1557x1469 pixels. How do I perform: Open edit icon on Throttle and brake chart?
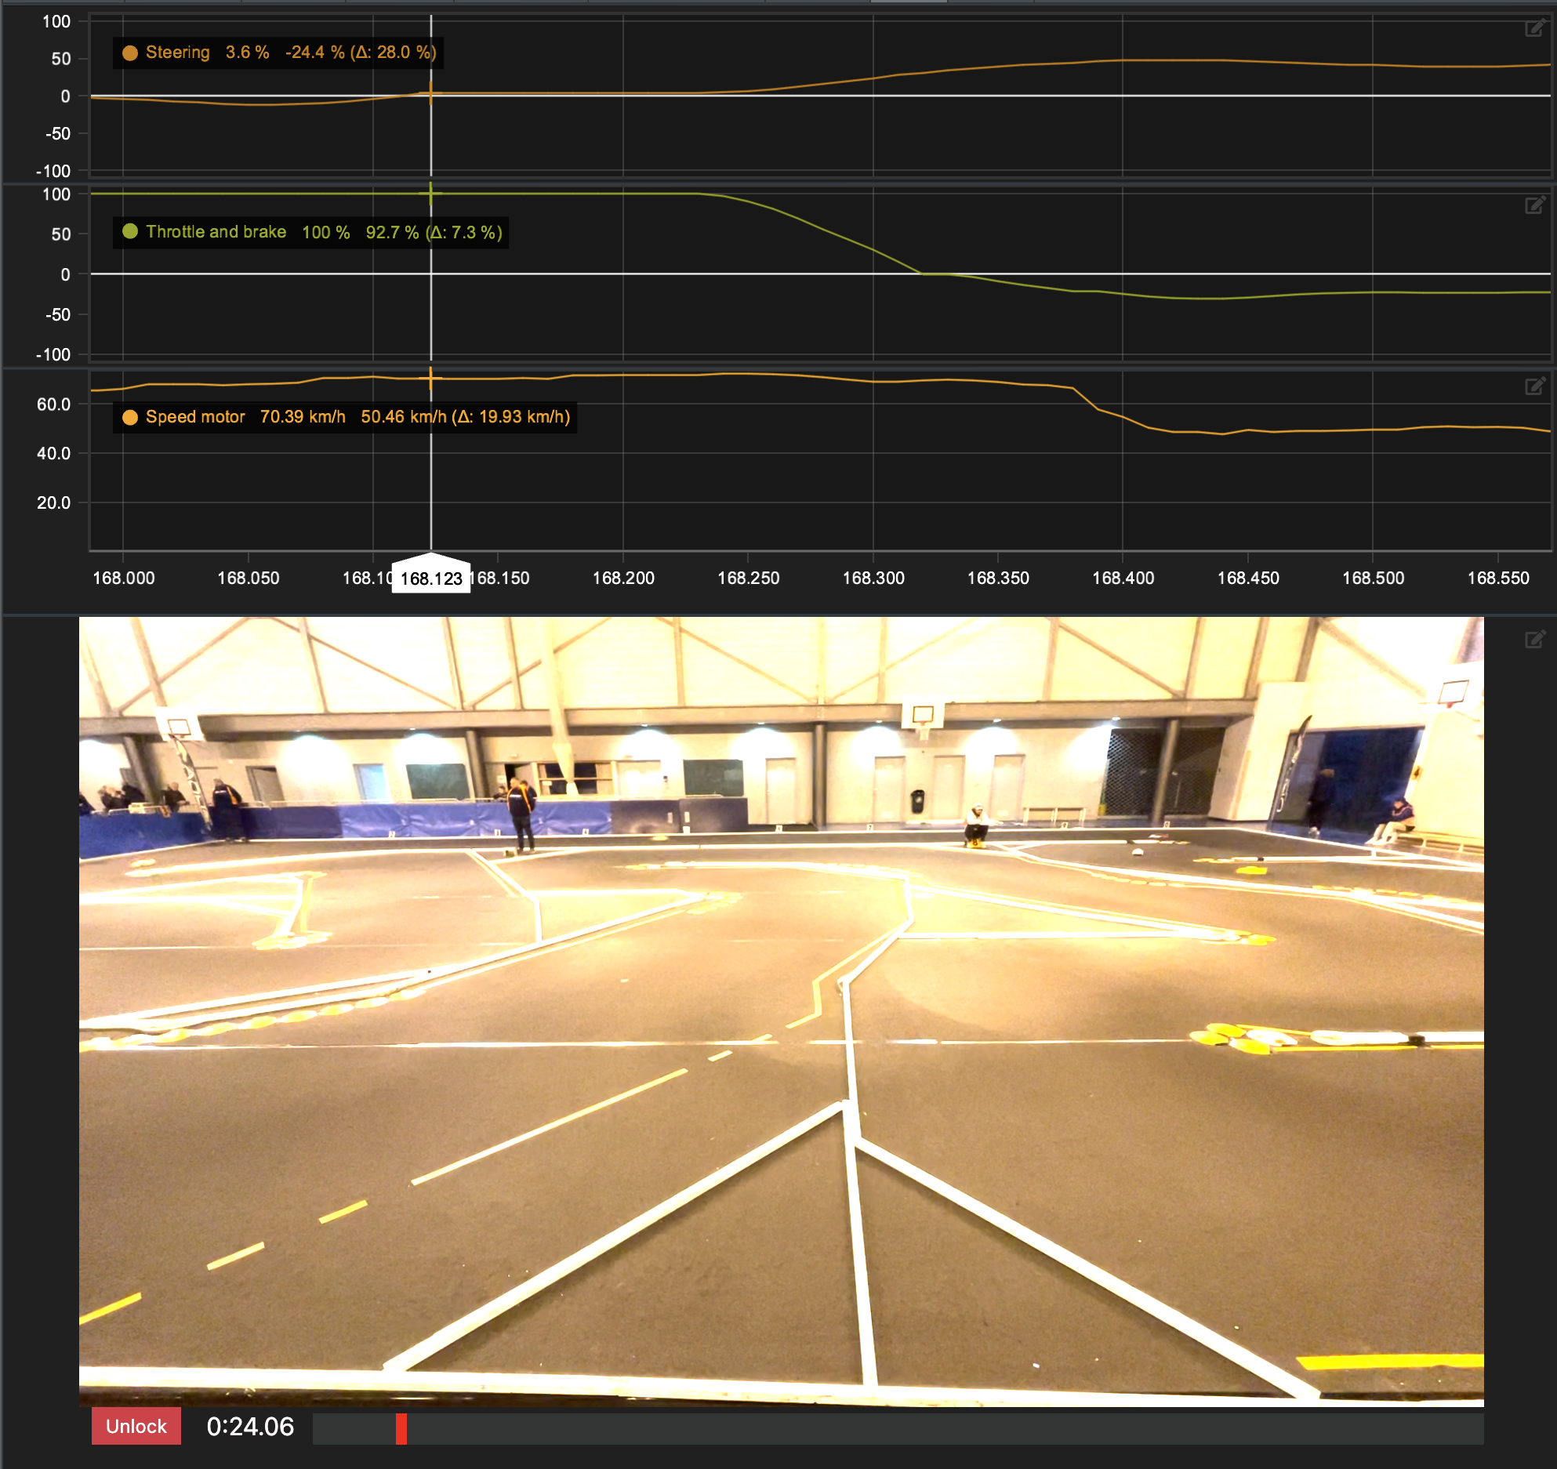coord(1534,205)
